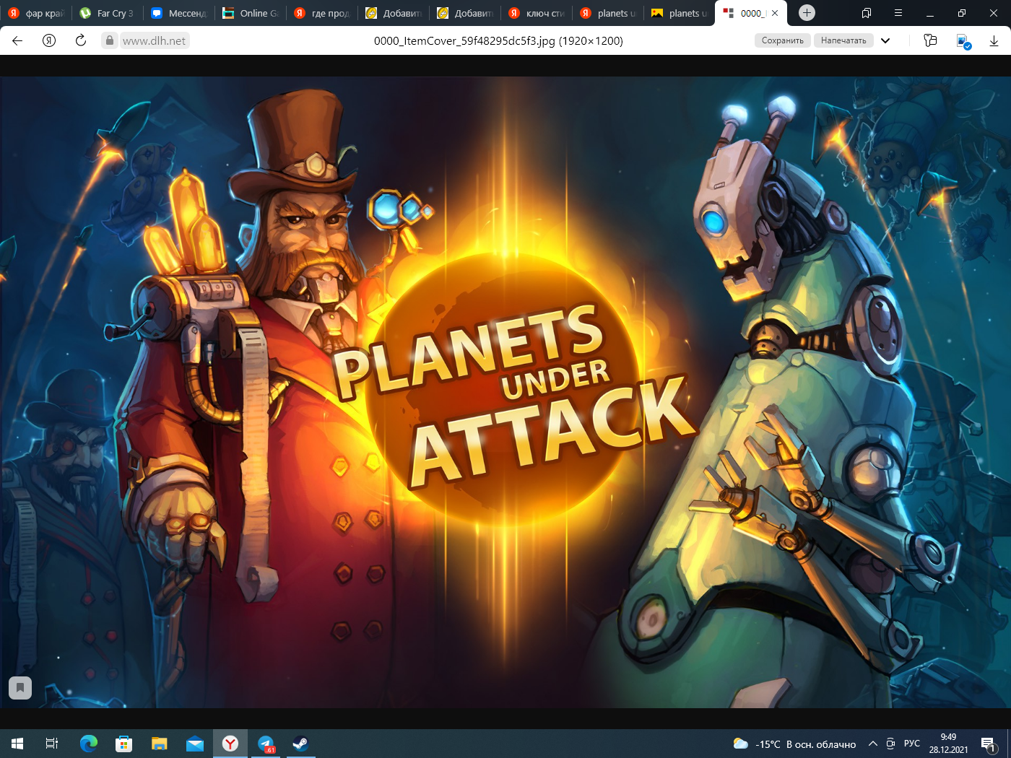Print the image with the Напечатать button

[x=843, y=40]
